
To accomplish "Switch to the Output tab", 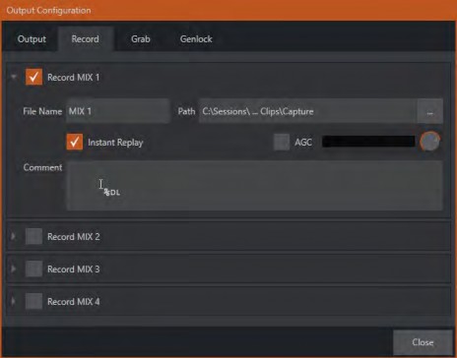I will tap(32, 39).
